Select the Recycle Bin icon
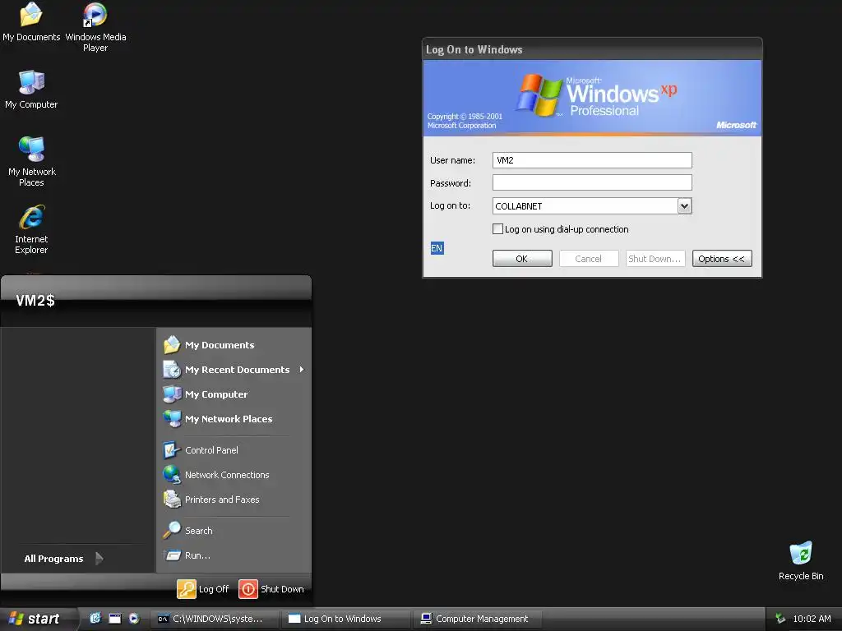The height and width of the screenshot is (631, 842). (801, 560)
